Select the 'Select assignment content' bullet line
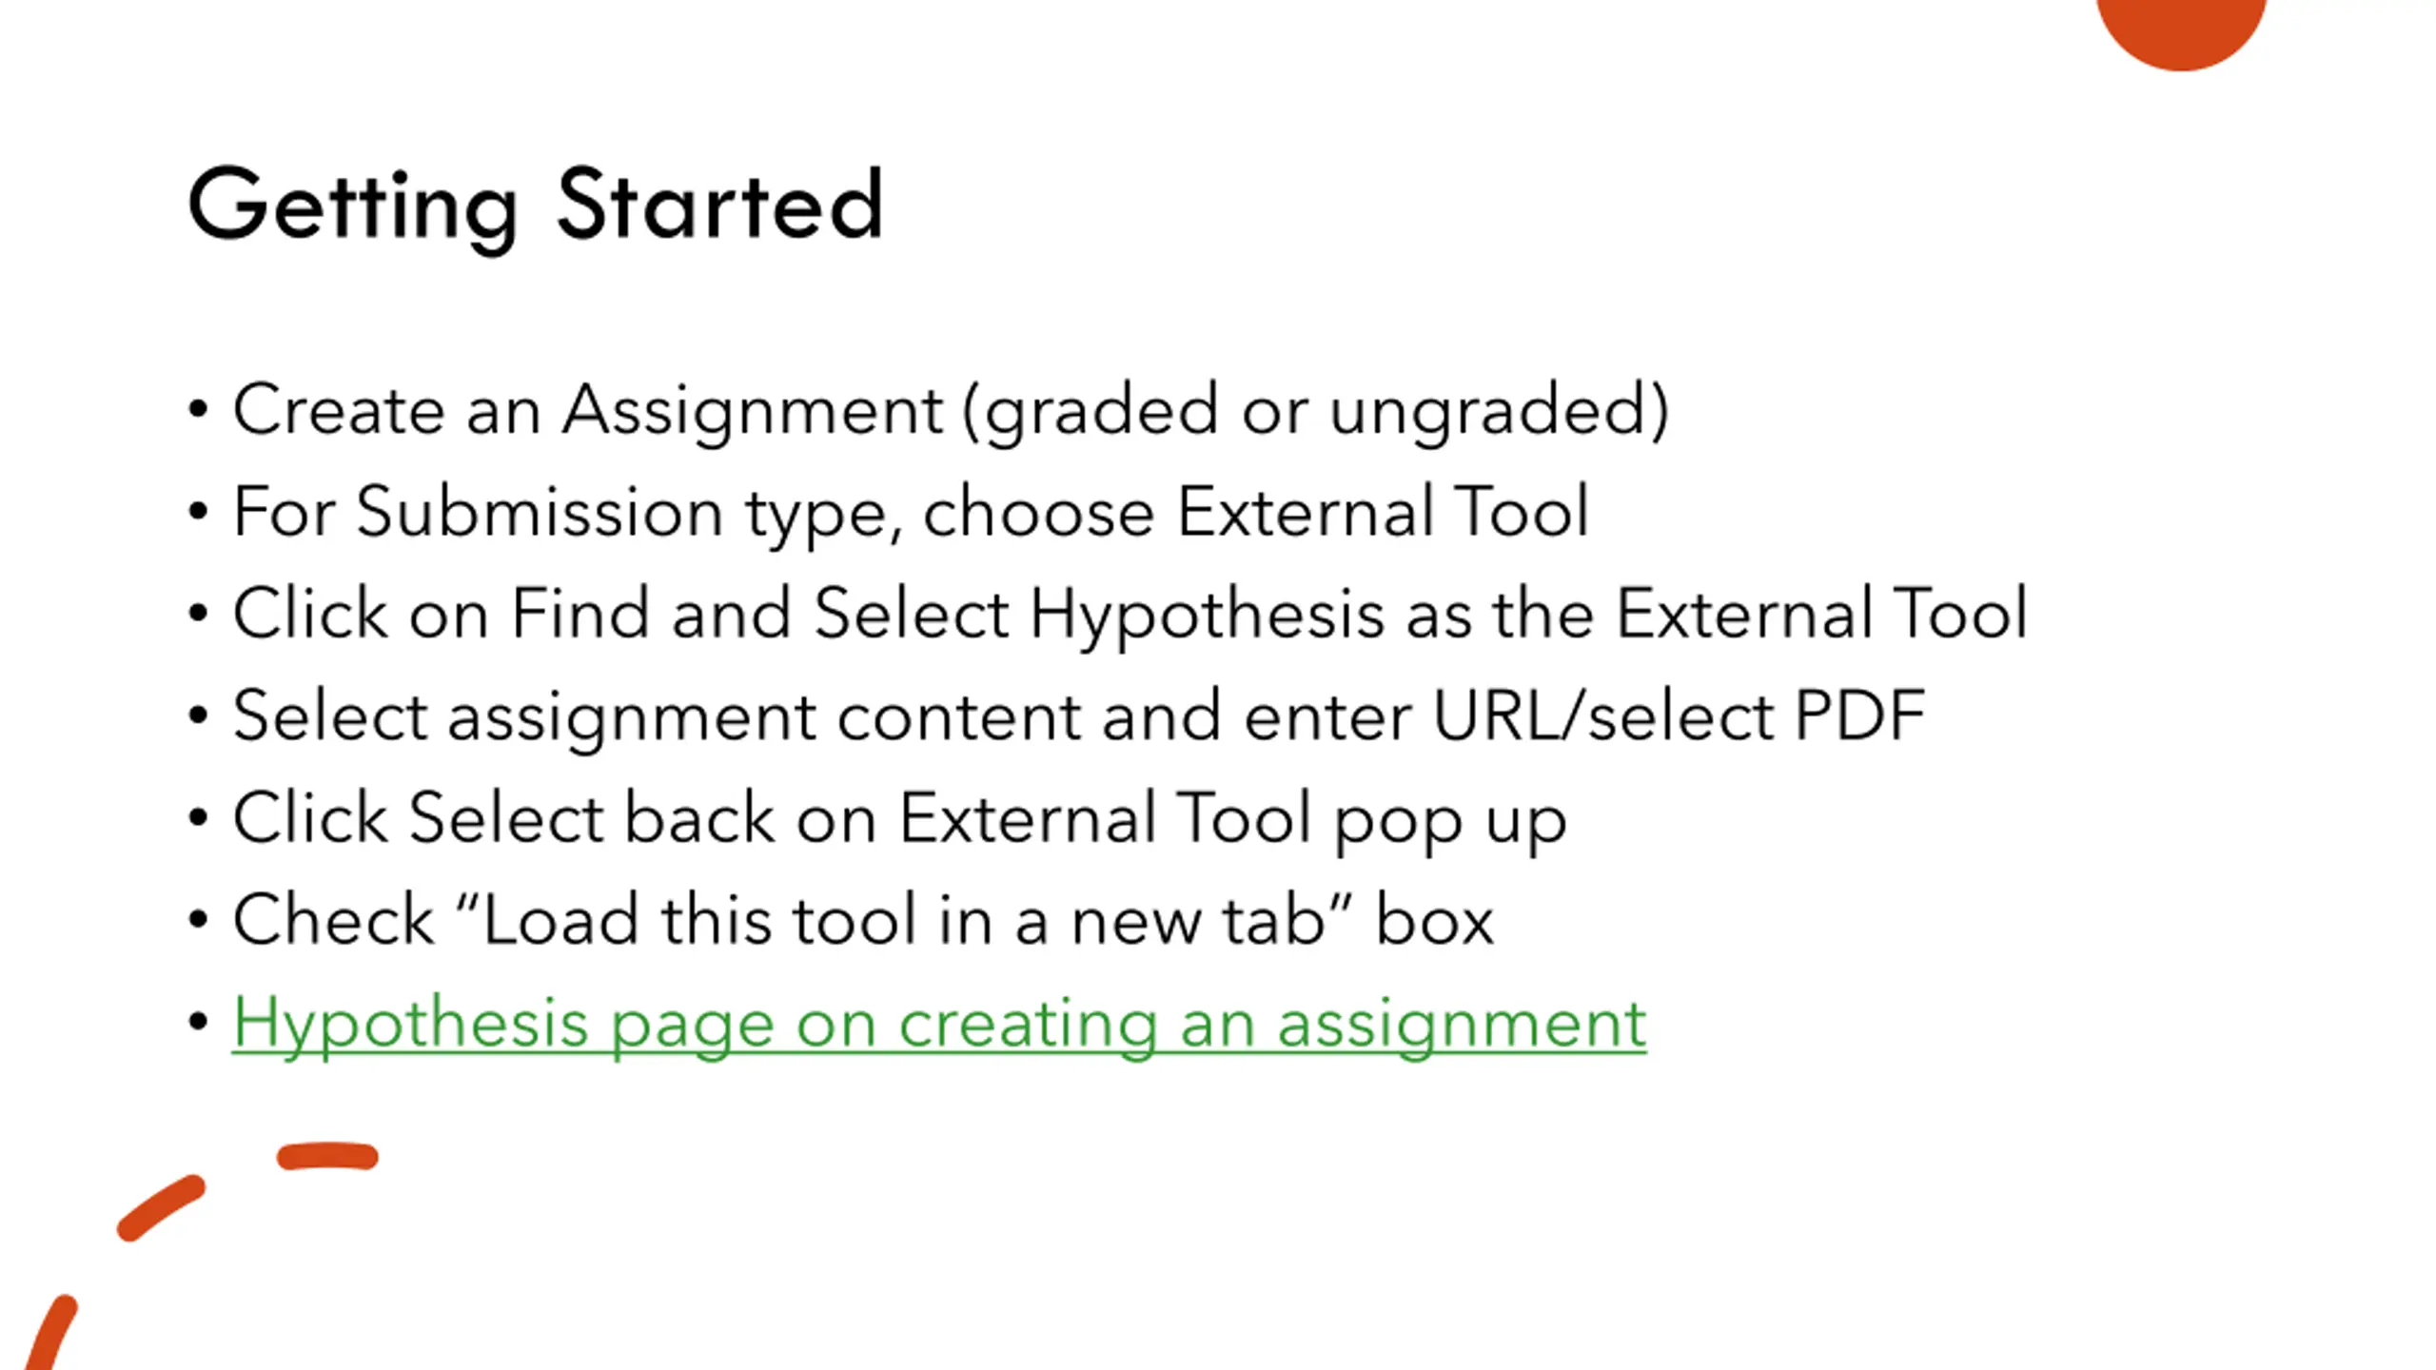The height and width of the screenshot is (1370, 2436). tap(1079, 716)
